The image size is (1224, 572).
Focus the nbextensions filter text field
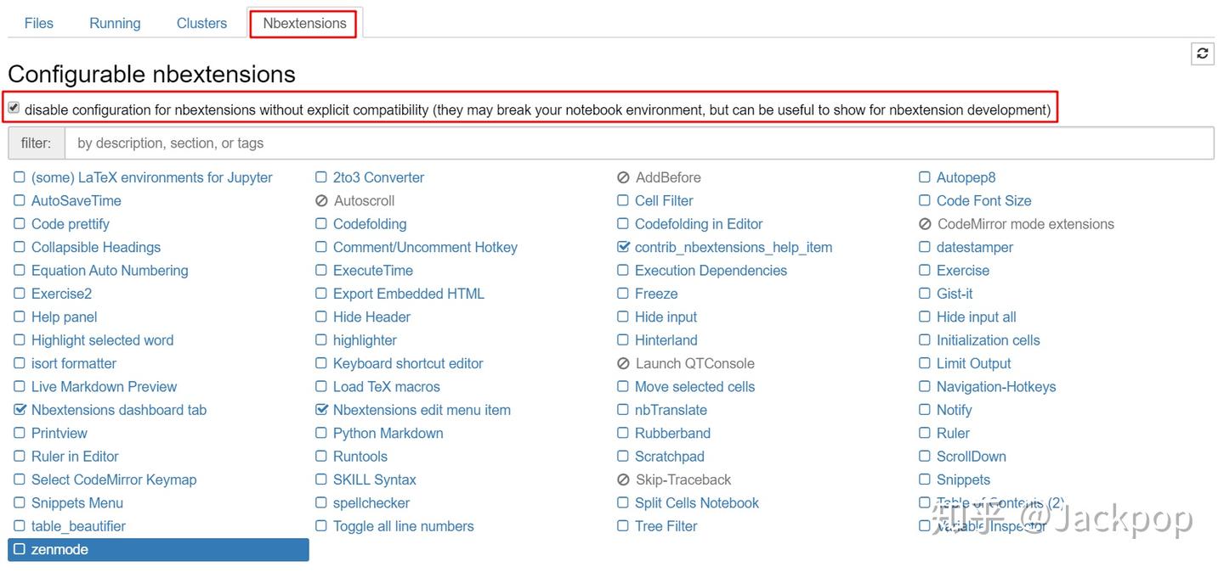(639, 143)
